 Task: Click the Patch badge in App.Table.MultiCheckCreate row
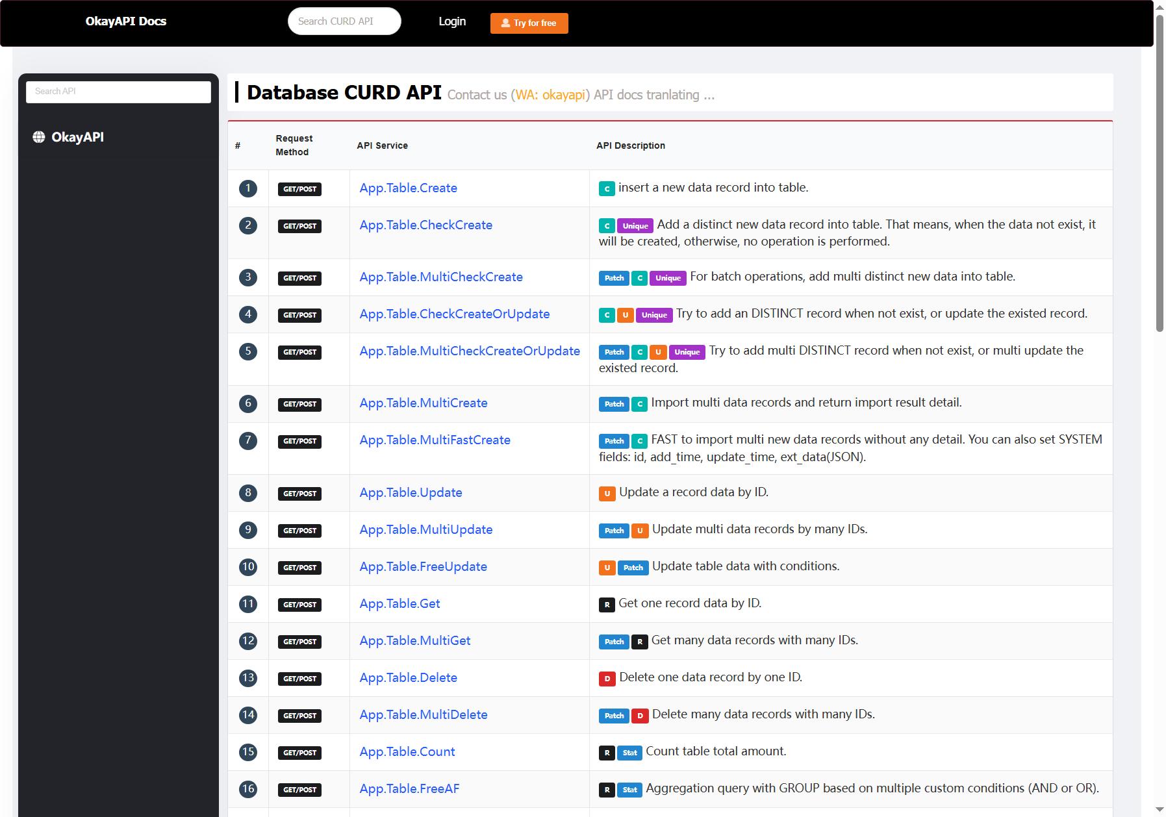(614, 278)
